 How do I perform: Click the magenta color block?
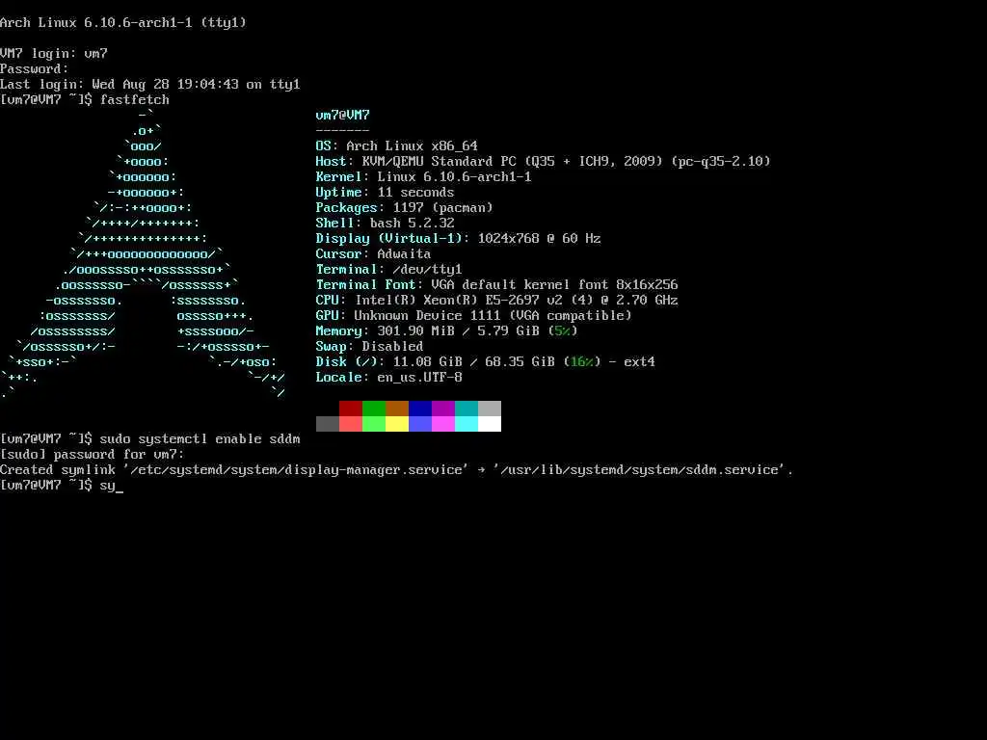(443, 424)
